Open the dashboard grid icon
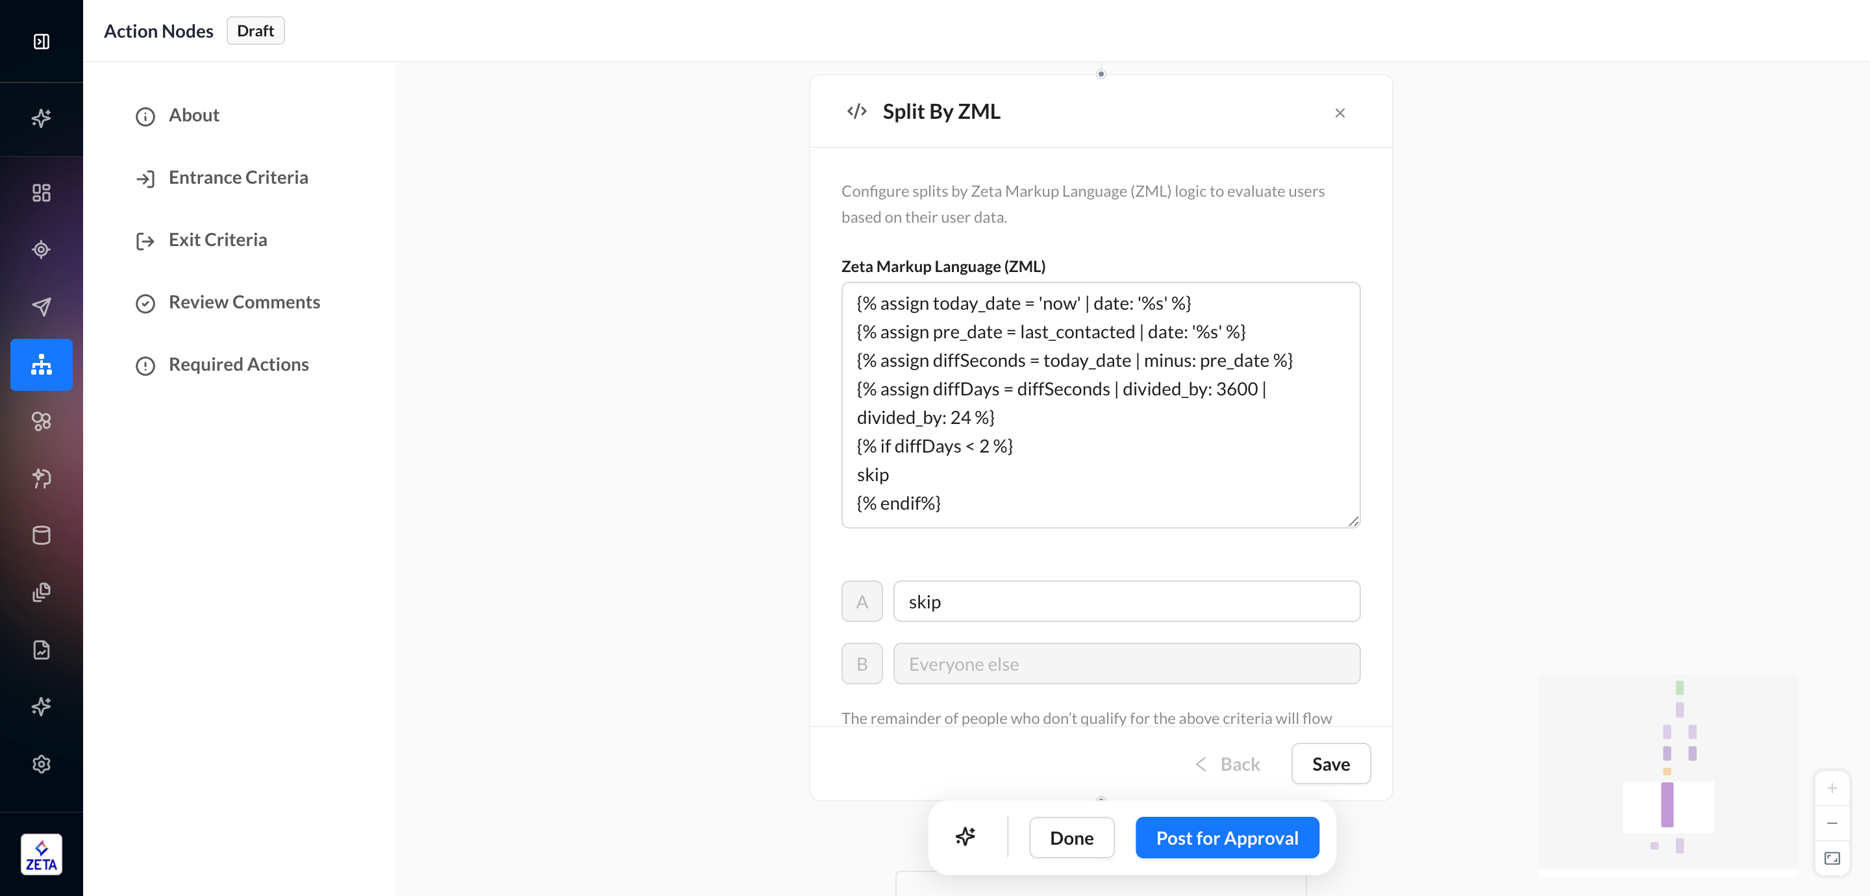This screenshot has width=1870, height=896. (42, 192)
